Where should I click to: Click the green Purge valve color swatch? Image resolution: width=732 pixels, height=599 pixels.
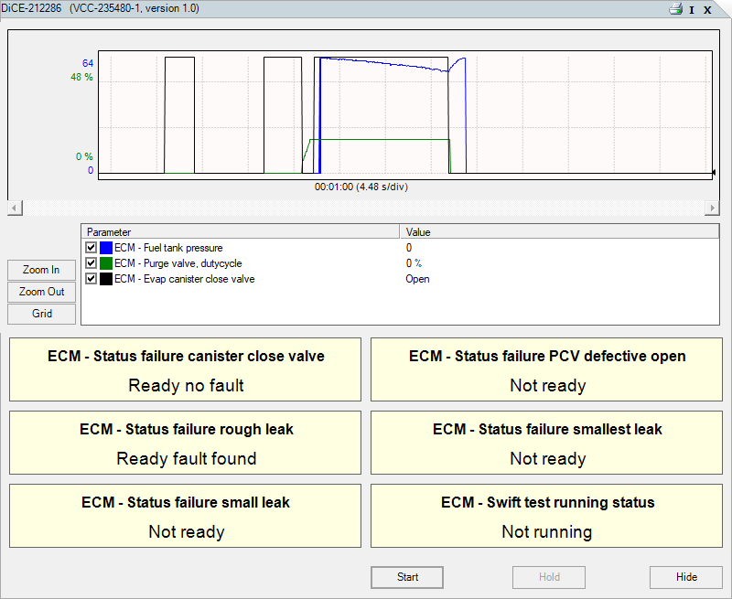106,263
